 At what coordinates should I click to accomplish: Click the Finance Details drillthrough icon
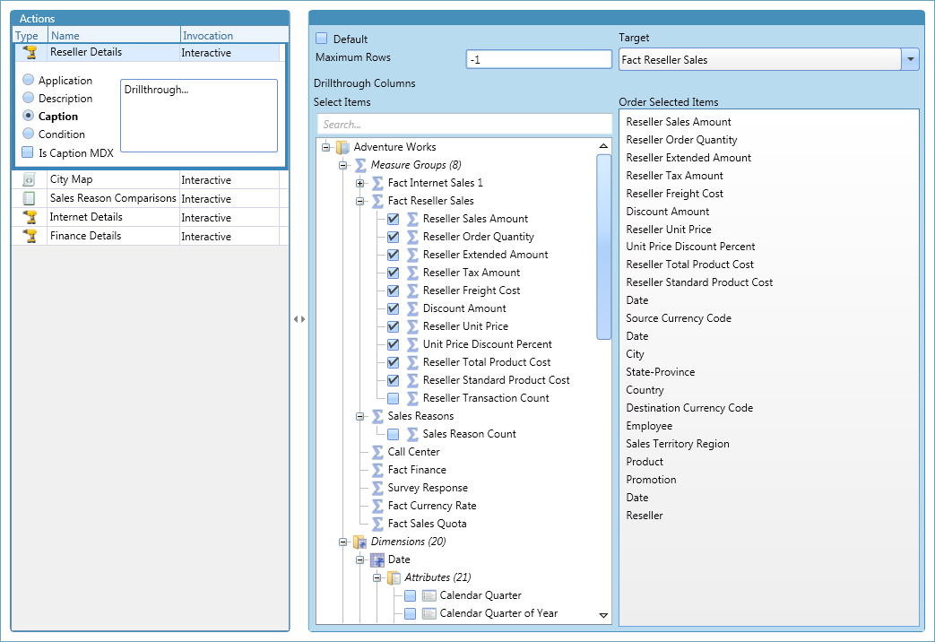[x=30, y=237]
